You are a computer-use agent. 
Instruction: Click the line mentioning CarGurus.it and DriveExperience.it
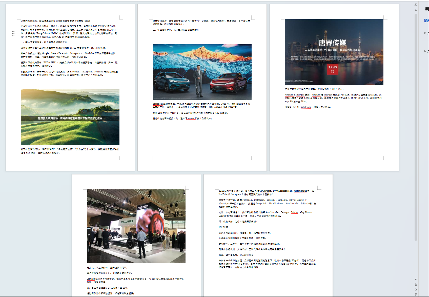pyautogui.click(x=266, y=193)
